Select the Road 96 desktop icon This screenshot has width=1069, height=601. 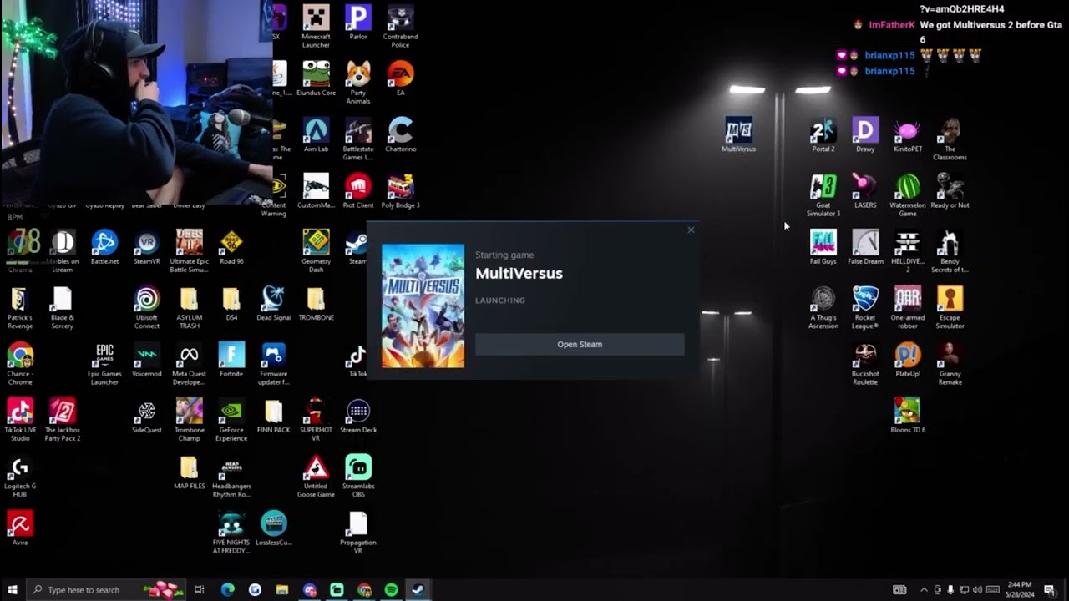click(x=231, y=247)
